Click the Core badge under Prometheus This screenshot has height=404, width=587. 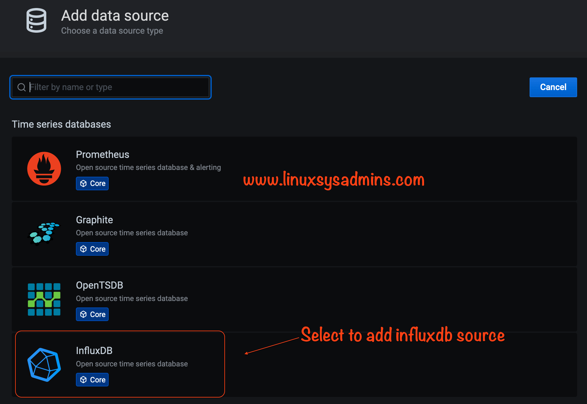(92, 183)
